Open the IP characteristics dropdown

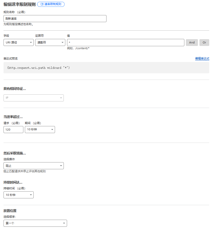tap(34, 98)
